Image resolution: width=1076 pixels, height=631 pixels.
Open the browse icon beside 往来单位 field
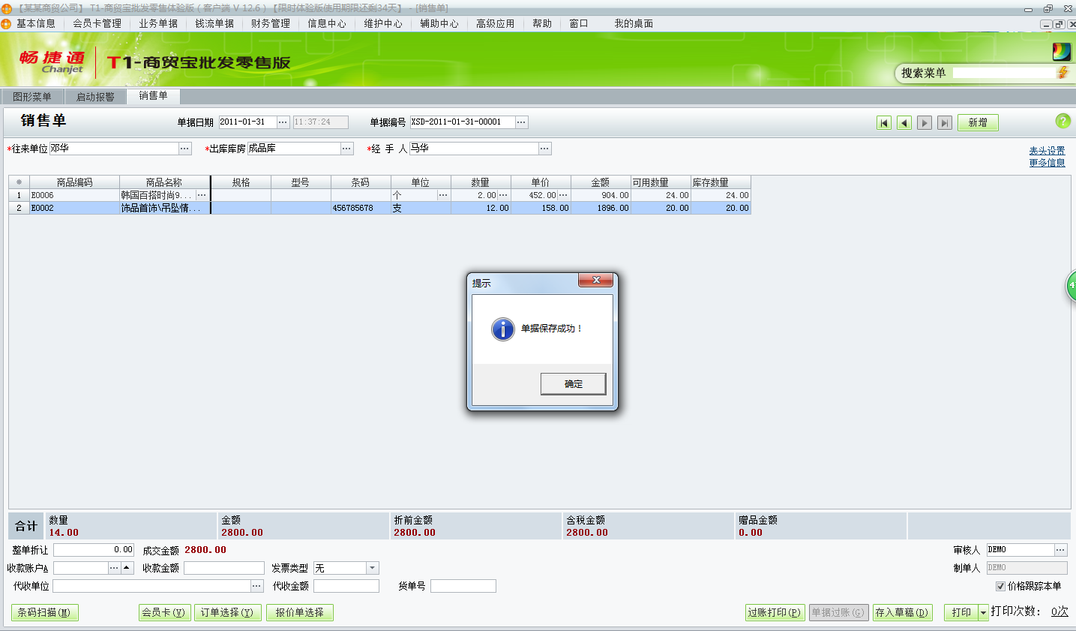(x=184, y=148)
